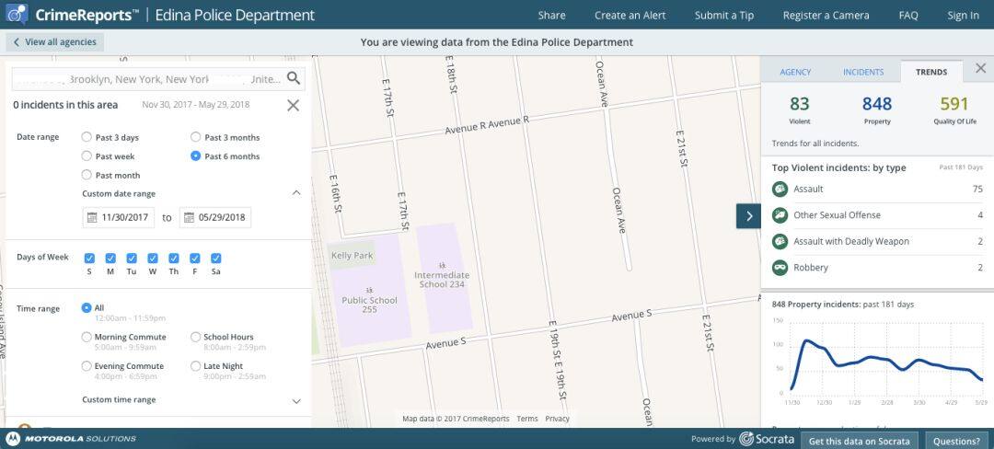Select the All time range option
The height and width of the screenshot is (449, 994).
click(87, 308)
